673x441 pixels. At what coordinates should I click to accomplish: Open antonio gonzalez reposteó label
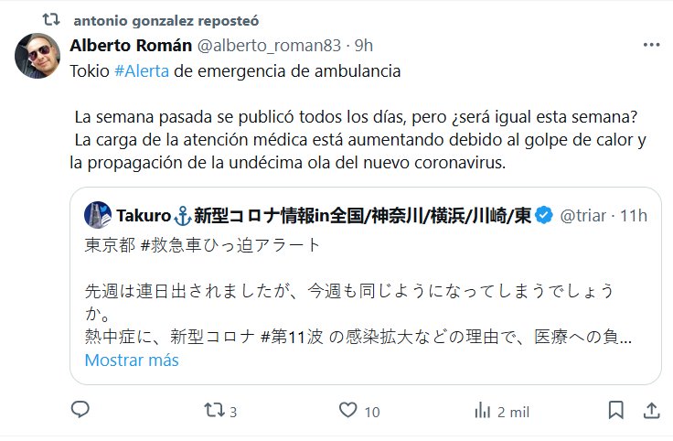[x=166, y=21]
